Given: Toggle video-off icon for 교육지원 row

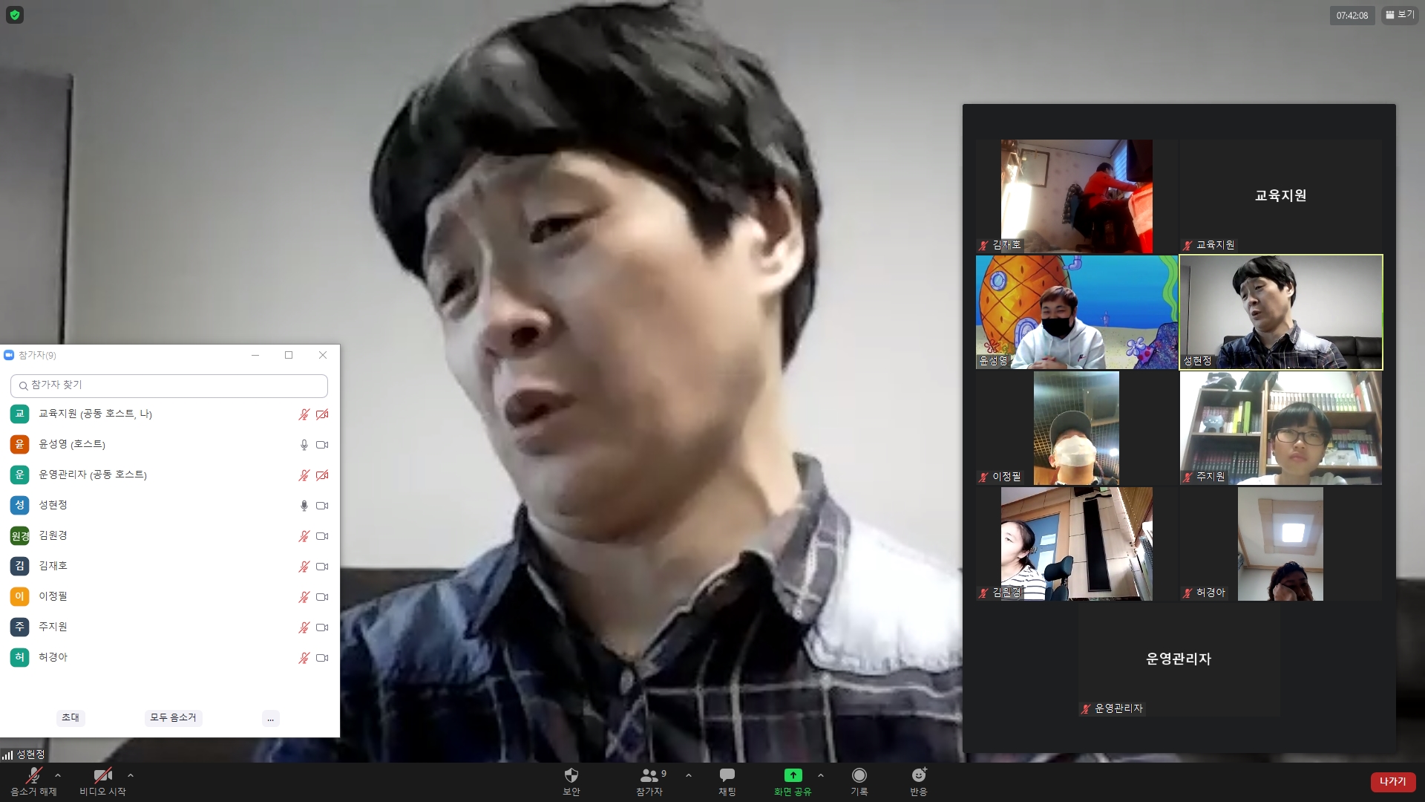Looking at the screenshot, I should coord(322,414).
